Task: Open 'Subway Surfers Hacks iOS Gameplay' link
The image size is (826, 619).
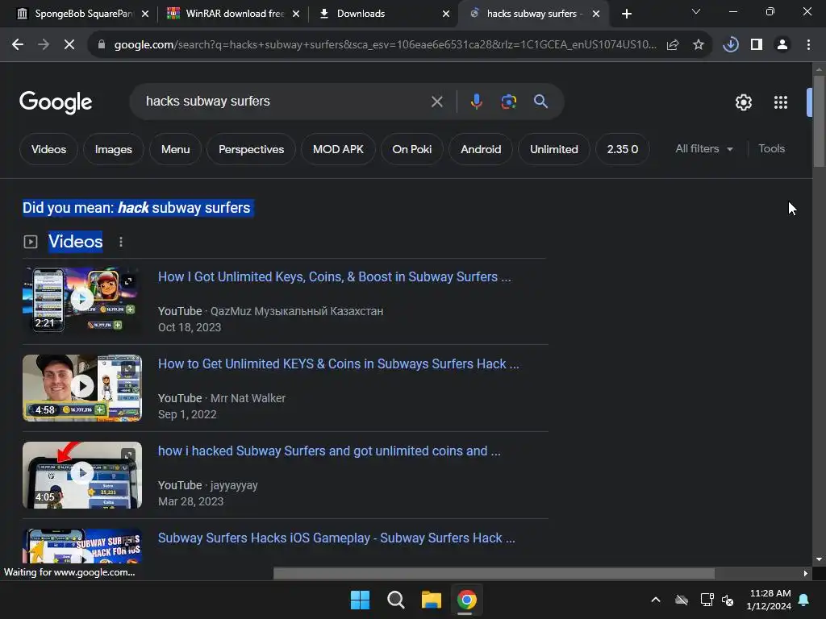Action: [x=336, y=538]
